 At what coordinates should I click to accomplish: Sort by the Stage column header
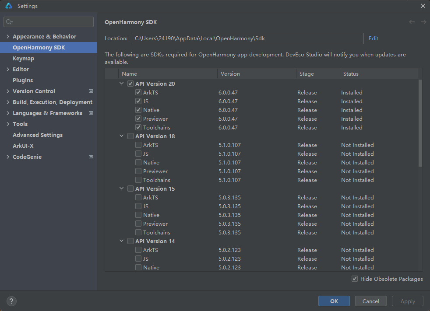pyautogui.click(x=318, y=74)
